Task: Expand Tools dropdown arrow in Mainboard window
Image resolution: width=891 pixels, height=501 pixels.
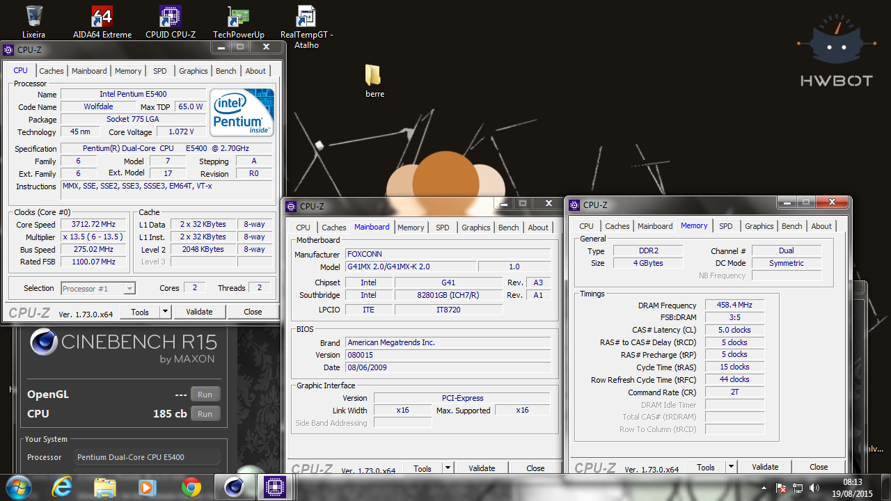Action: 448,468
